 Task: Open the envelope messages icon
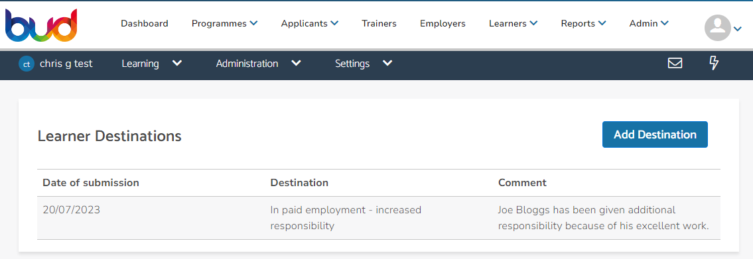coord(675,64)
